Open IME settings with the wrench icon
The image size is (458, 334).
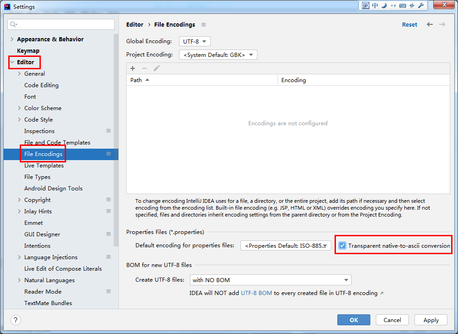421,6
